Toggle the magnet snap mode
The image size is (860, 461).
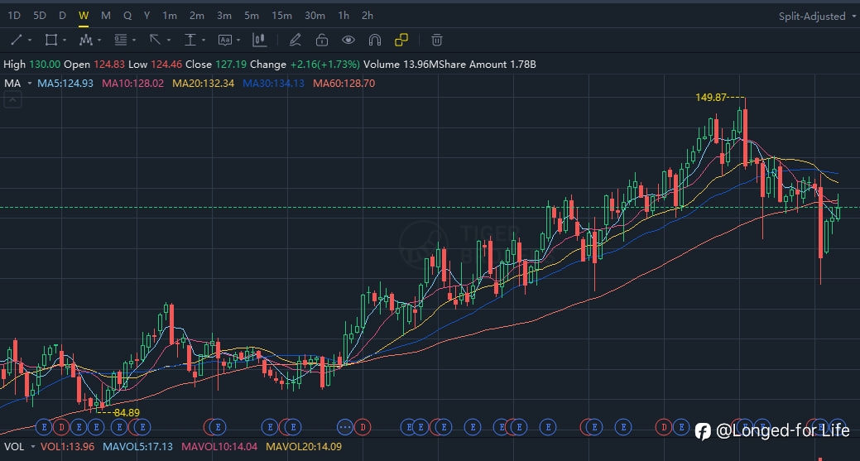pyautogui.click(x=375, y=40)
